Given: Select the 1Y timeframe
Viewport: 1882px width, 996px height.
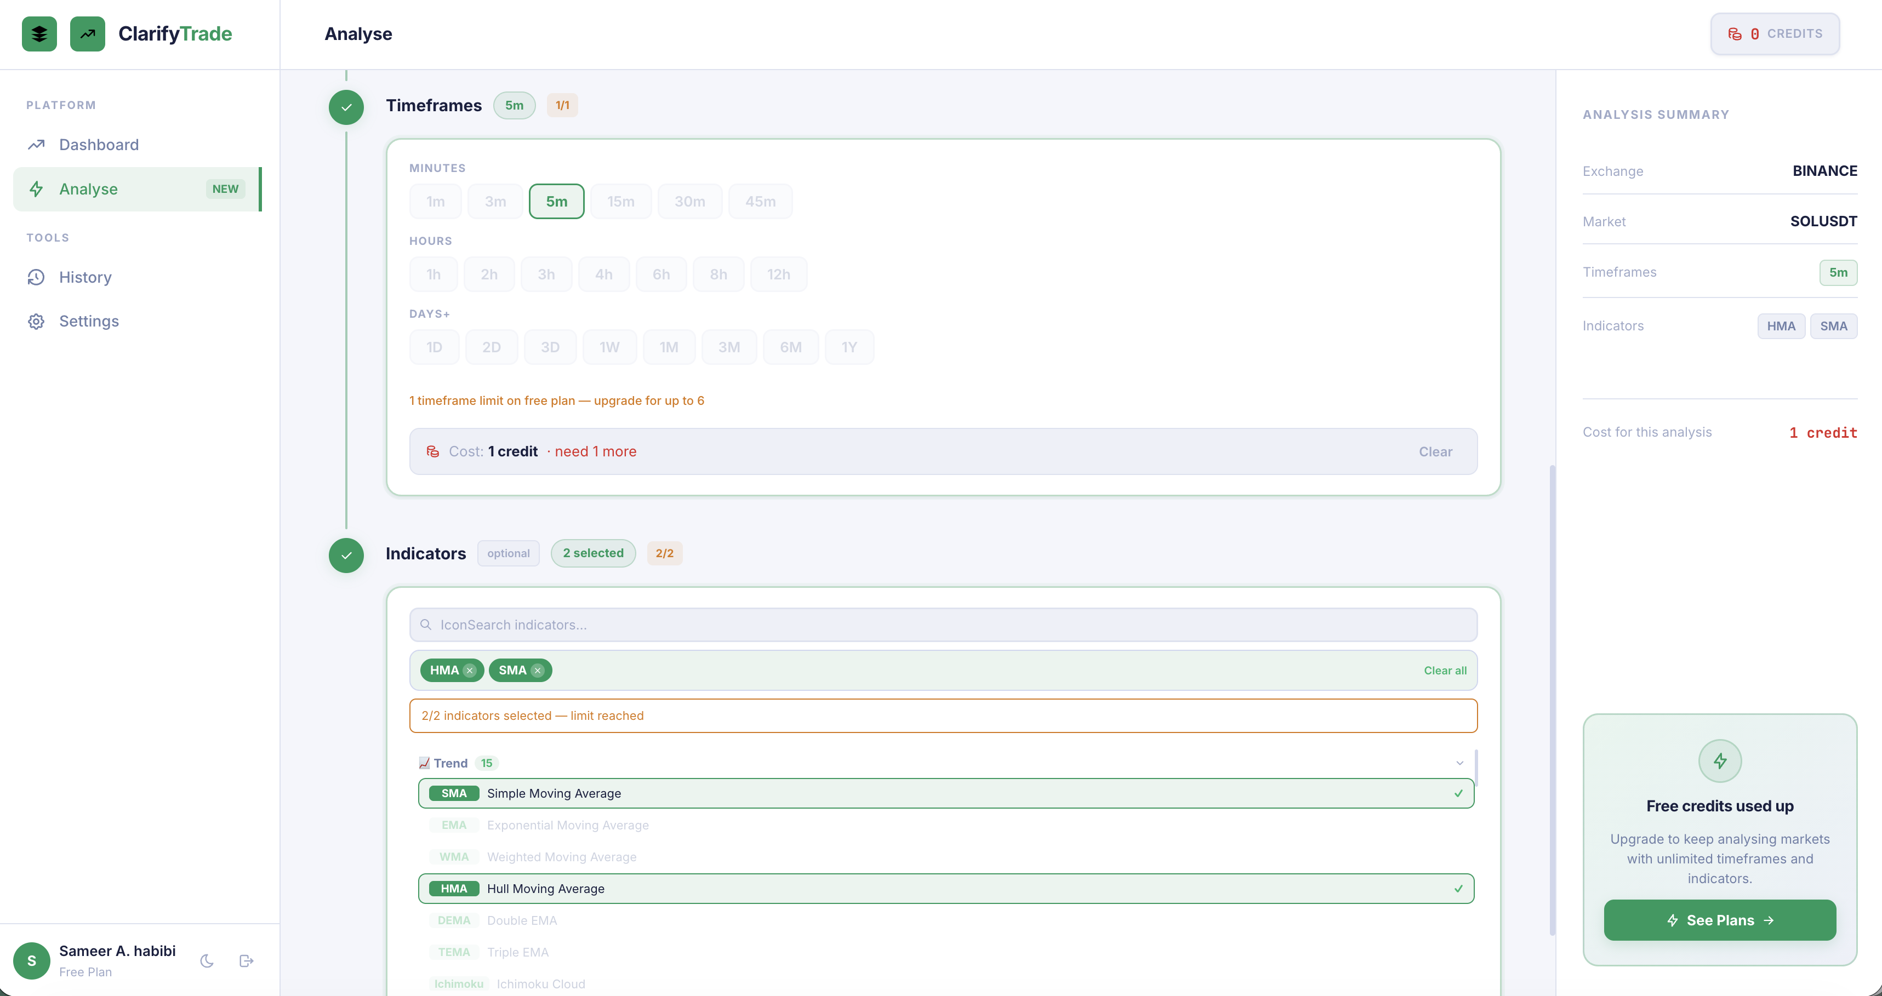Looking at the screenshot, I should point(849,347).
